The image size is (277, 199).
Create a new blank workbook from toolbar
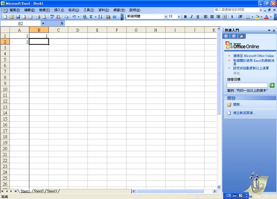point(5,17)
